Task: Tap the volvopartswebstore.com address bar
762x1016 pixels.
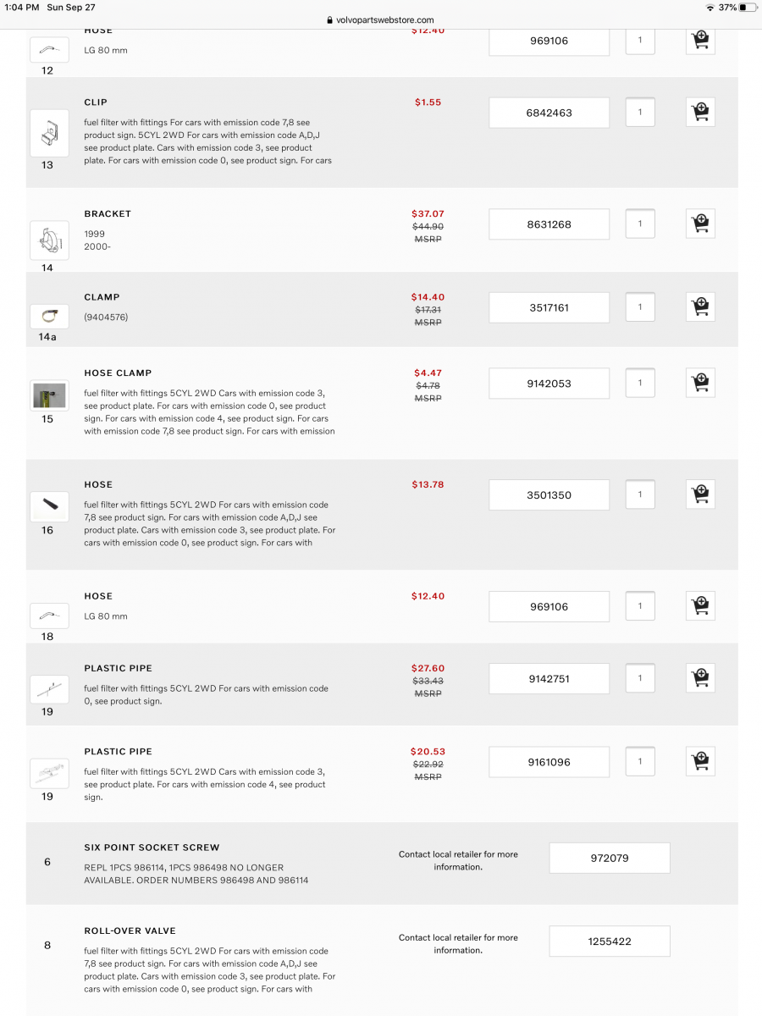Action: 380,19
